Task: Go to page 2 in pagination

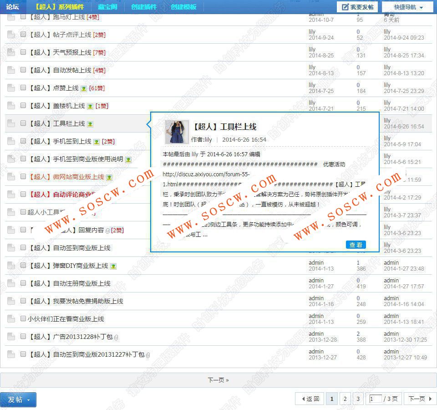Action: point(345,399)
